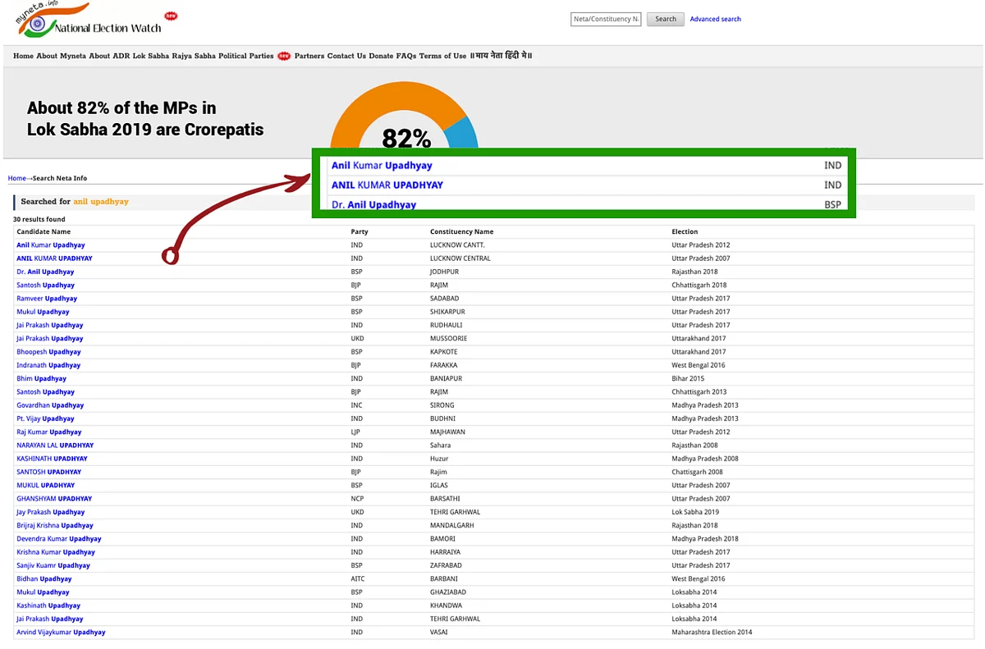Open Terms of Use

[442, 56]
